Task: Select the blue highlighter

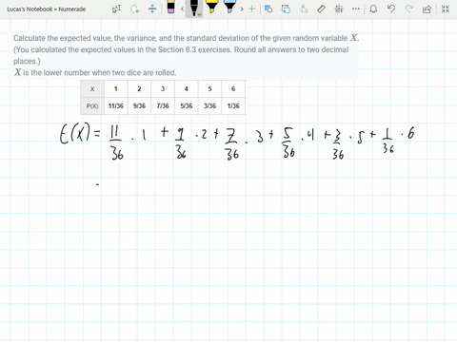Action: tap(229, 7)
